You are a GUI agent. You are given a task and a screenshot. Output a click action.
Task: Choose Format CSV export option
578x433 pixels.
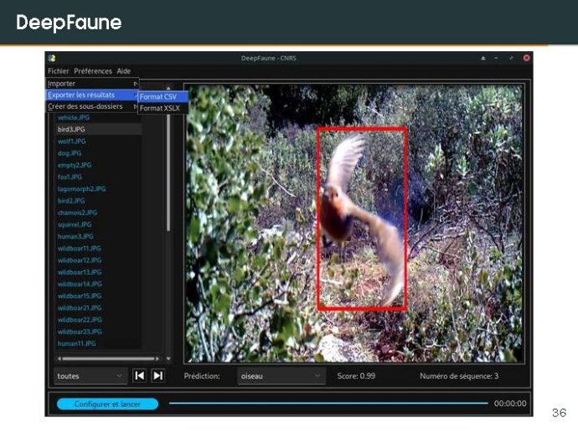(163, 97)
